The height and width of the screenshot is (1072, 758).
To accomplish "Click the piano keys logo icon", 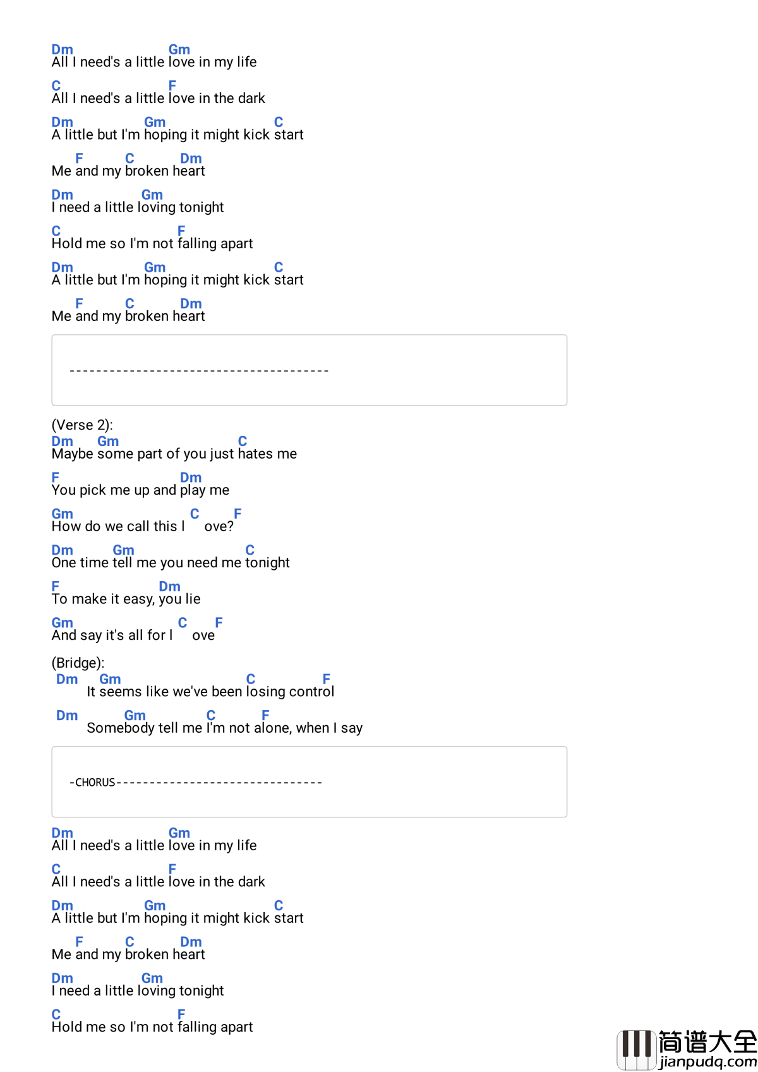I will [x=635, y=1049].
